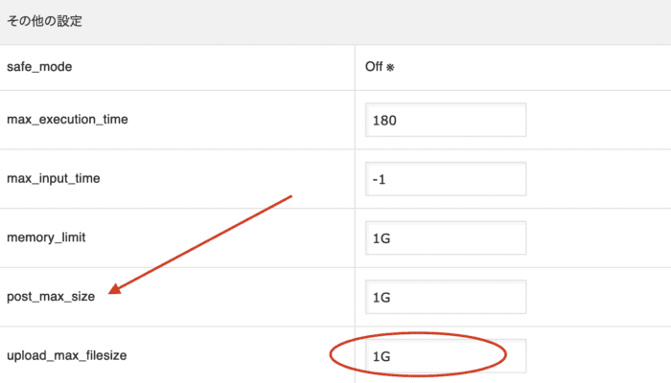Image resolution: width=671 pixels, height=383 pixels.
Task: Click the memory_limit setting label
Action: coord(46,237)
